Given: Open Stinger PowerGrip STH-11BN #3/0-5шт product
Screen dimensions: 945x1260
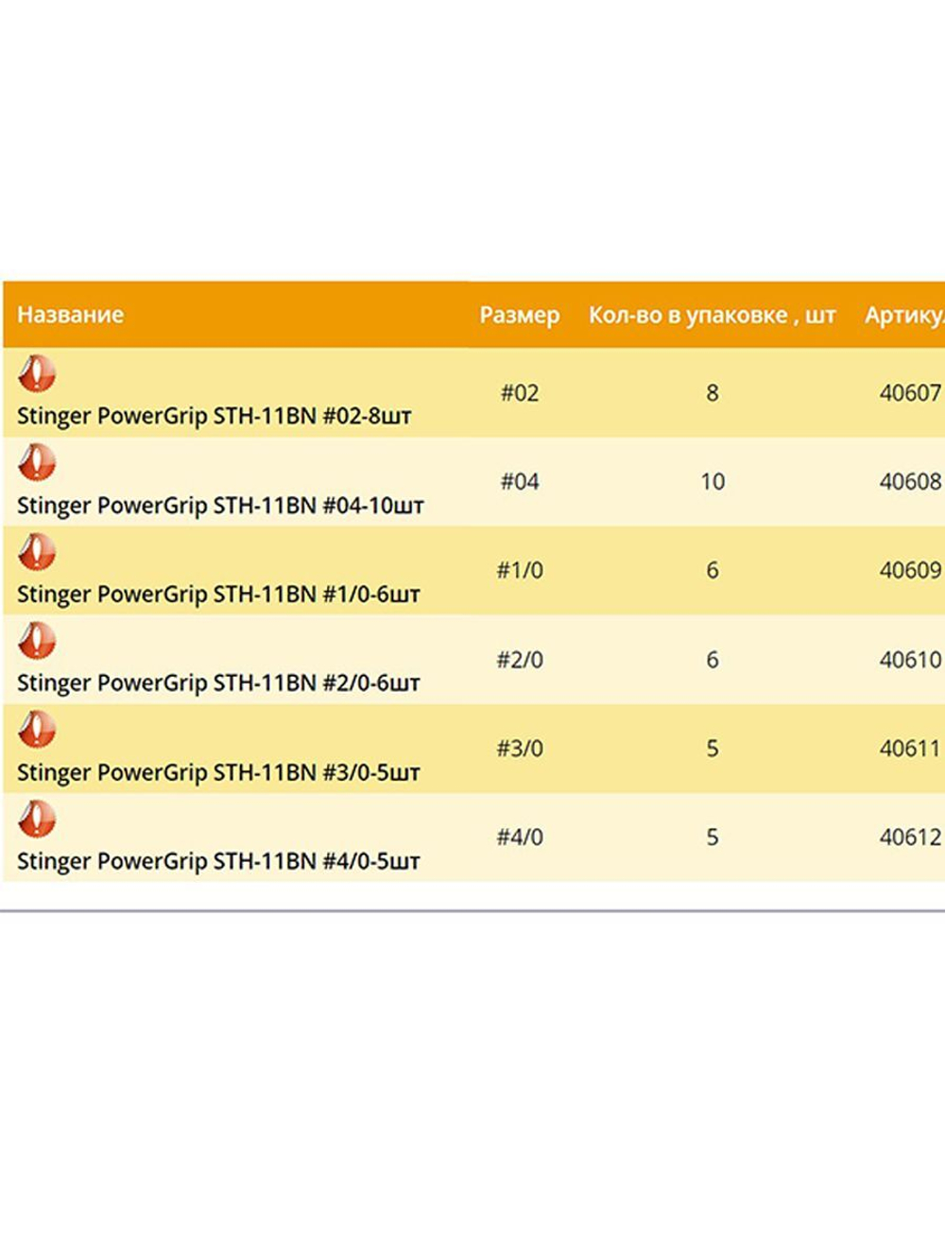Looking at the screenshot, I should (218, 772).
